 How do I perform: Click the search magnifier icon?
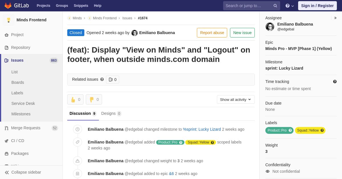275,6
